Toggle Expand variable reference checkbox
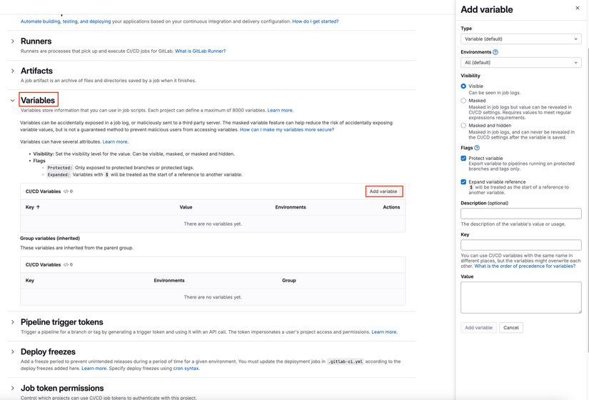The image size is (589, 400). click(463, 182)
